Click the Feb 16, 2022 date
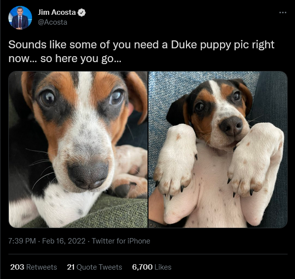295x279 pixels. coord(64,241)
